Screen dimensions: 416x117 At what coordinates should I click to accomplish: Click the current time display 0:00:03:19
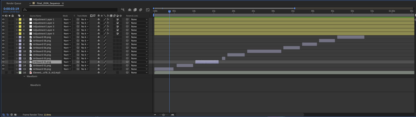point(11,9)
